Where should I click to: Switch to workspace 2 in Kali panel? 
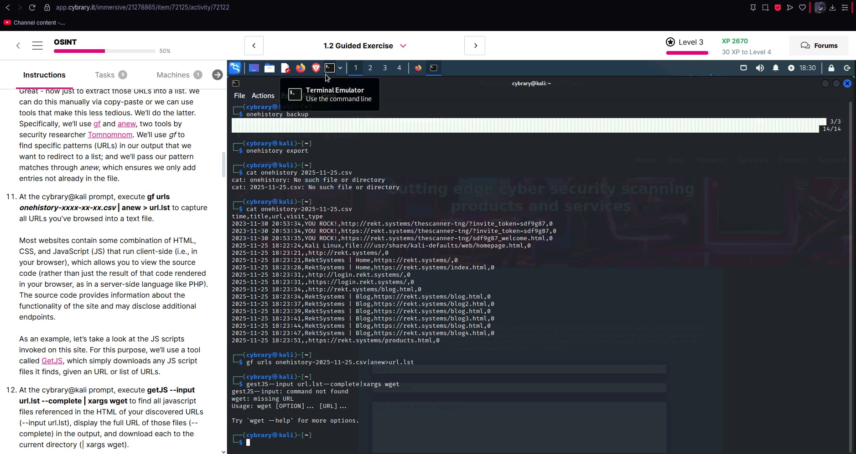370,68
